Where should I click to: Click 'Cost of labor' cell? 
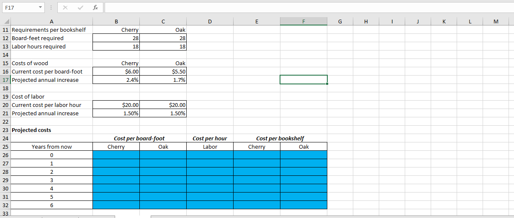coord(51,96)
